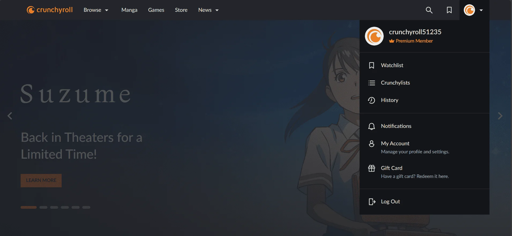Click the Notifications bell icon
The width and height of the screenshot is (512, 236).
click(x=372, y=126)
